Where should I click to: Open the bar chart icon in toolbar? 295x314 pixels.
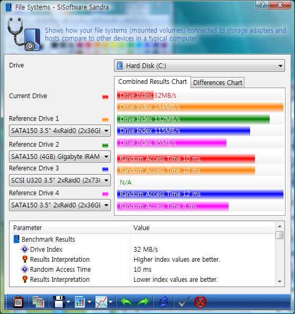pyautogui.click(x=80, y=302)
